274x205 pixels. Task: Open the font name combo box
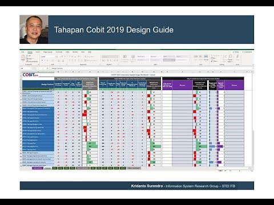click(x=48, y=56)
